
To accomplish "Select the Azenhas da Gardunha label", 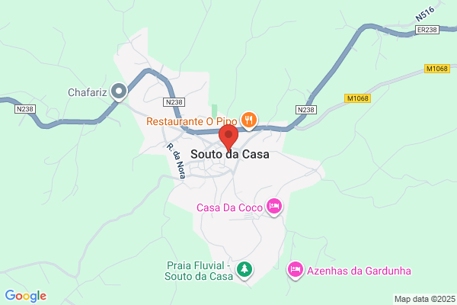I will (x=359, y=271).
